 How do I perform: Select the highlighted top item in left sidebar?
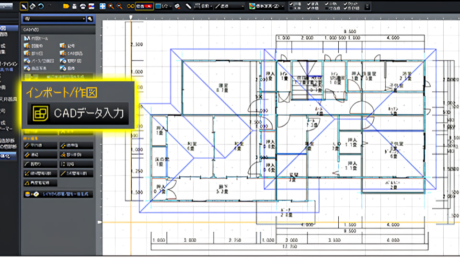[9, 28]
